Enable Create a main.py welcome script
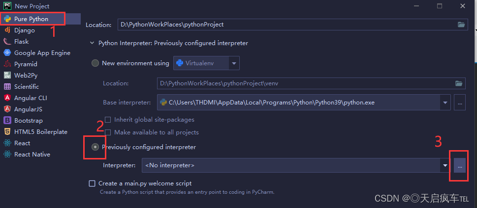The height and width of the screenshot is (208, 477). tap(92, 183)
